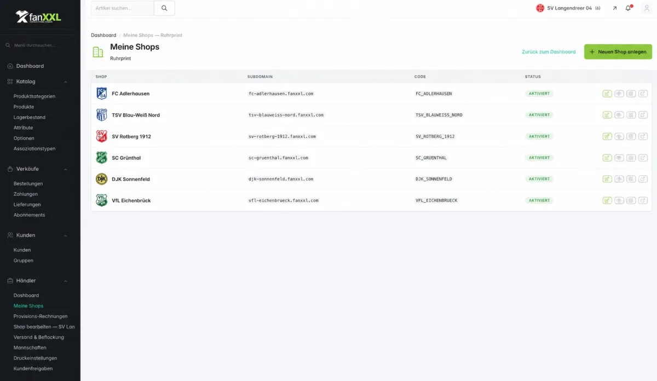Open the notifications bell

pos(629,8)
